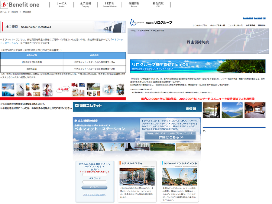The image size is (272, 204).
Task: Click the woman exercising photo
Action: point(47,90)
